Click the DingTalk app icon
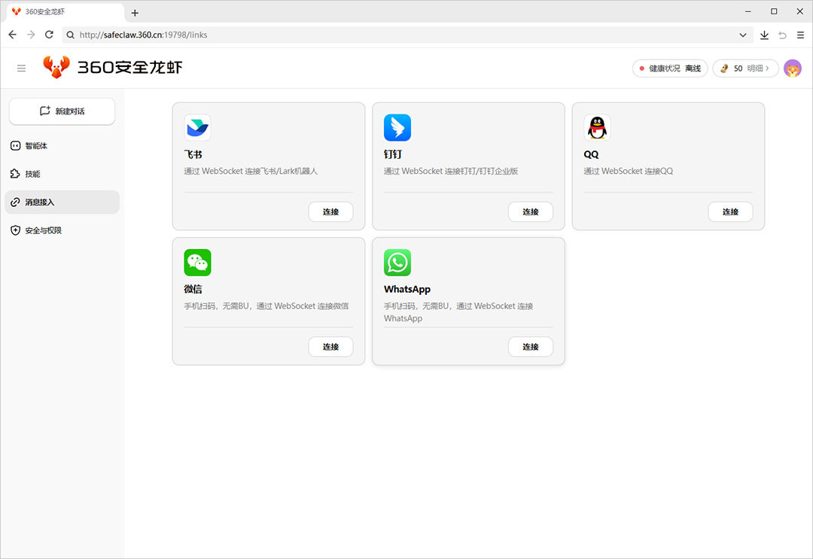The height and width of the screenshot is (559, 813). click(397, 128)
